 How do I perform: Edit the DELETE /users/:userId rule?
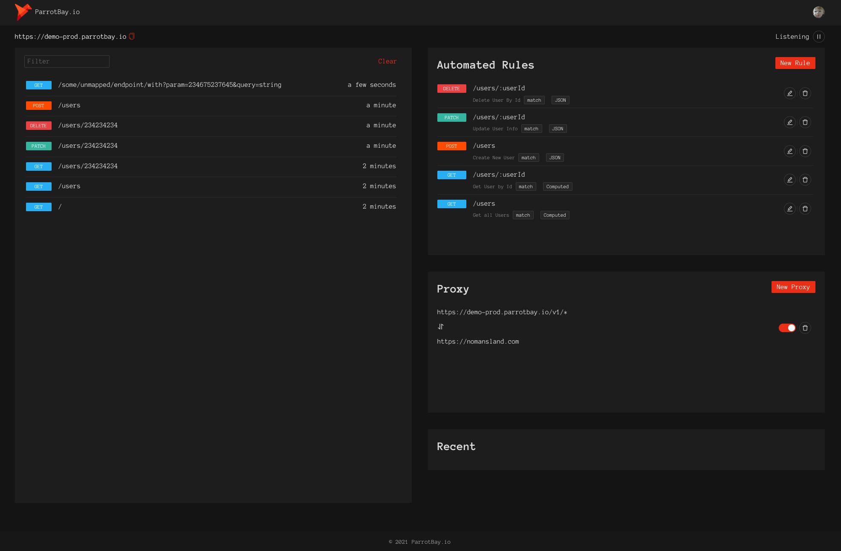point(789,93)
